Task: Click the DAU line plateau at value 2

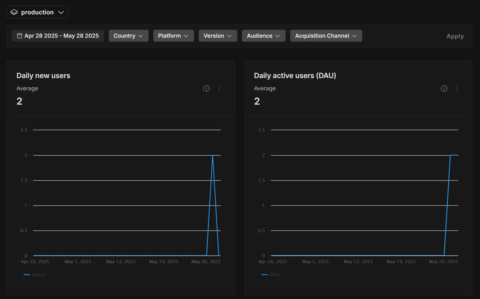Action: tap(454, 155)
